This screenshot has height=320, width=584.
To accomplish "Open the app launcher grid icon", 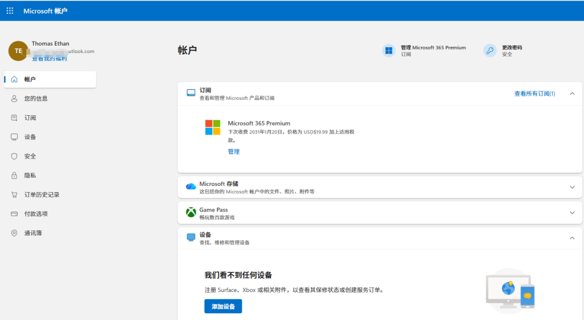I will [10, 11].
